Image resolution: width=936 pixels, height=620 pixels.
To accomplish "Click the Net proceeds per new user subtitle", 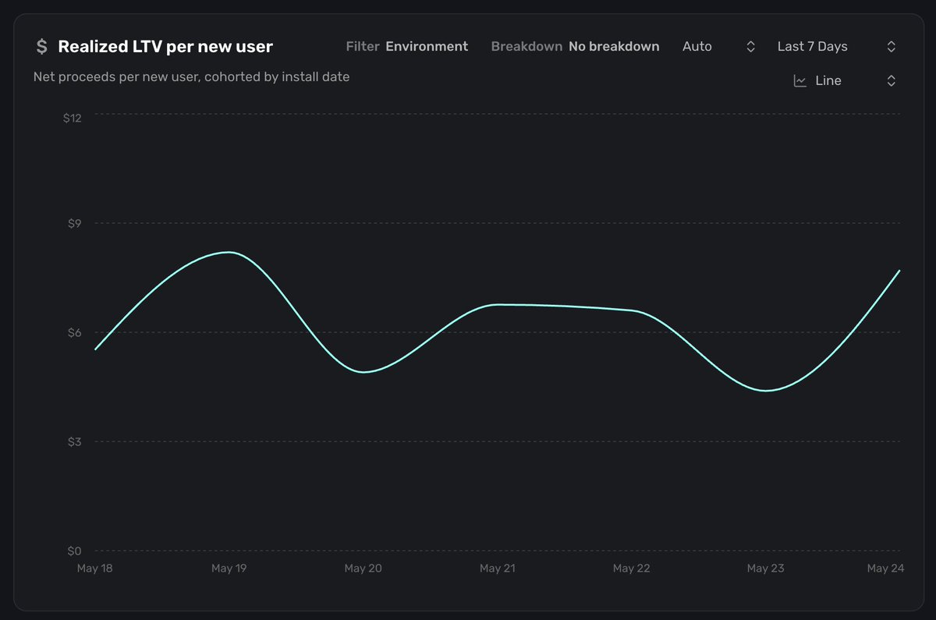I will coord(191,77).
